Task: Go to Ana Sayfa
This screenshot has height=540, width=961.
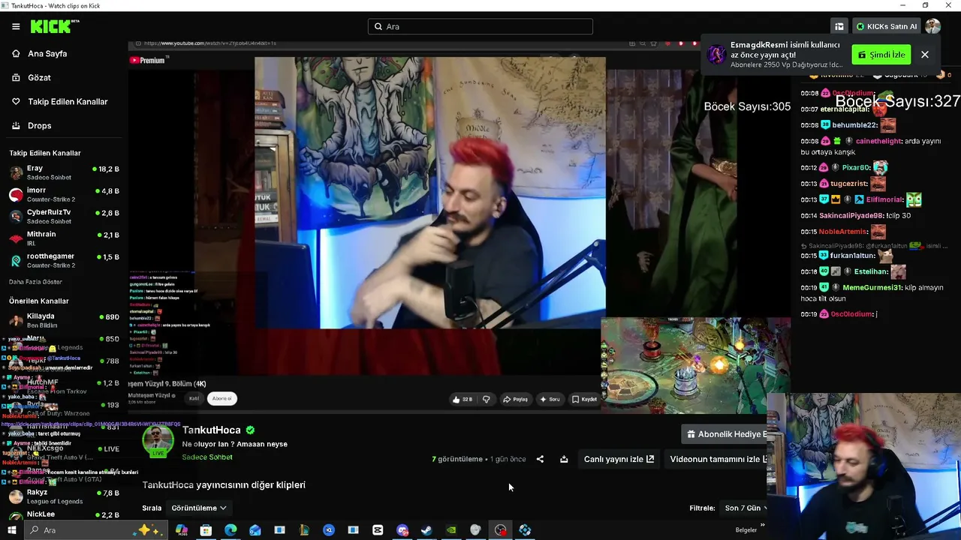Action: coord(47,54)
